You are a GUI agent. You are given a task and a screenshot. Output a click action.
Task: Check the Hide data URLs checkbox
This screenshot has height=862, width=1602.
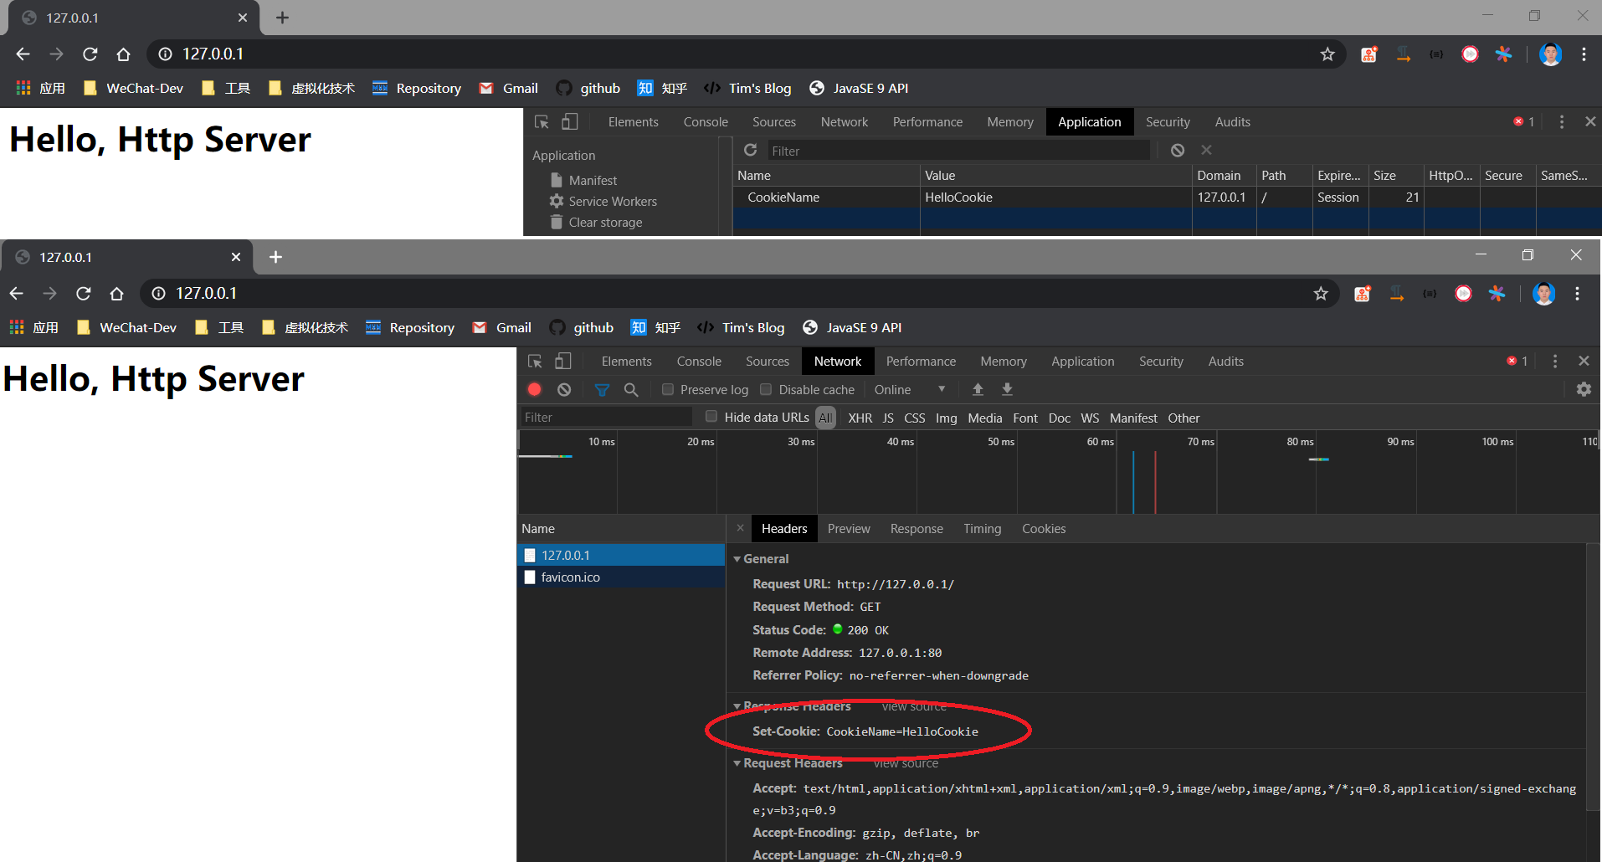(x=711, y=417)
